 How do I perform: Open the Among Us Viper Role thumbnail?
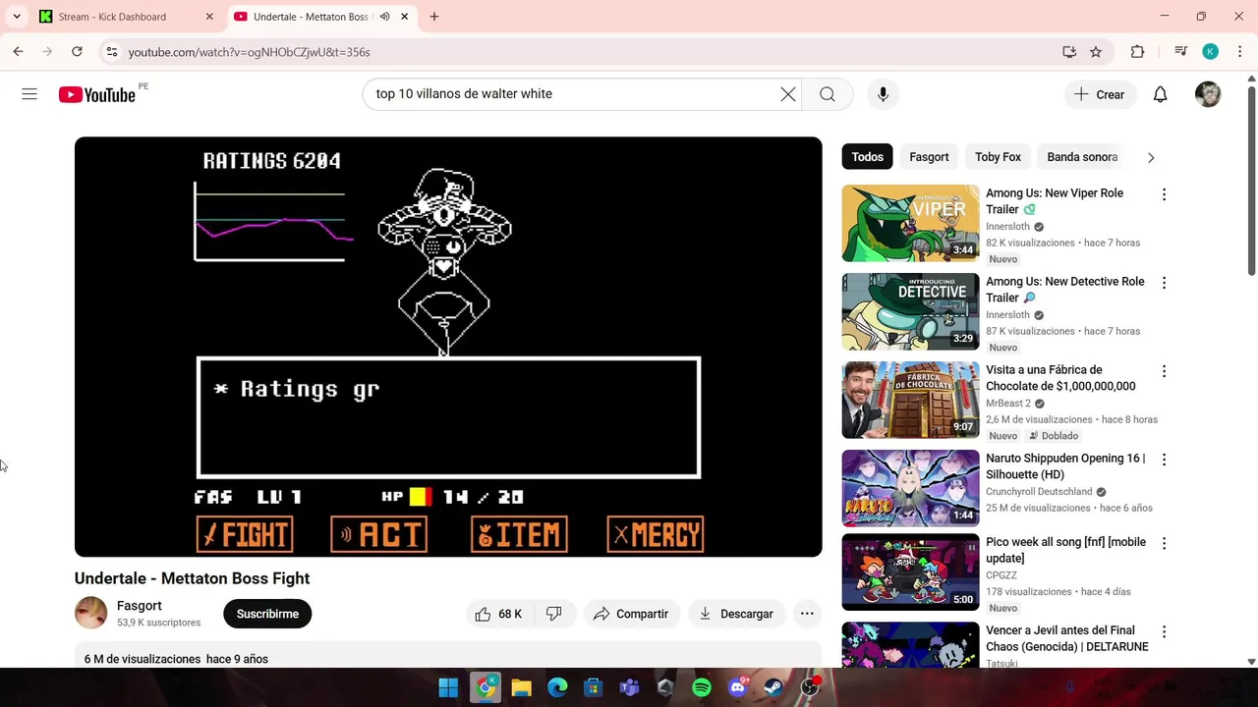(910, 223)
